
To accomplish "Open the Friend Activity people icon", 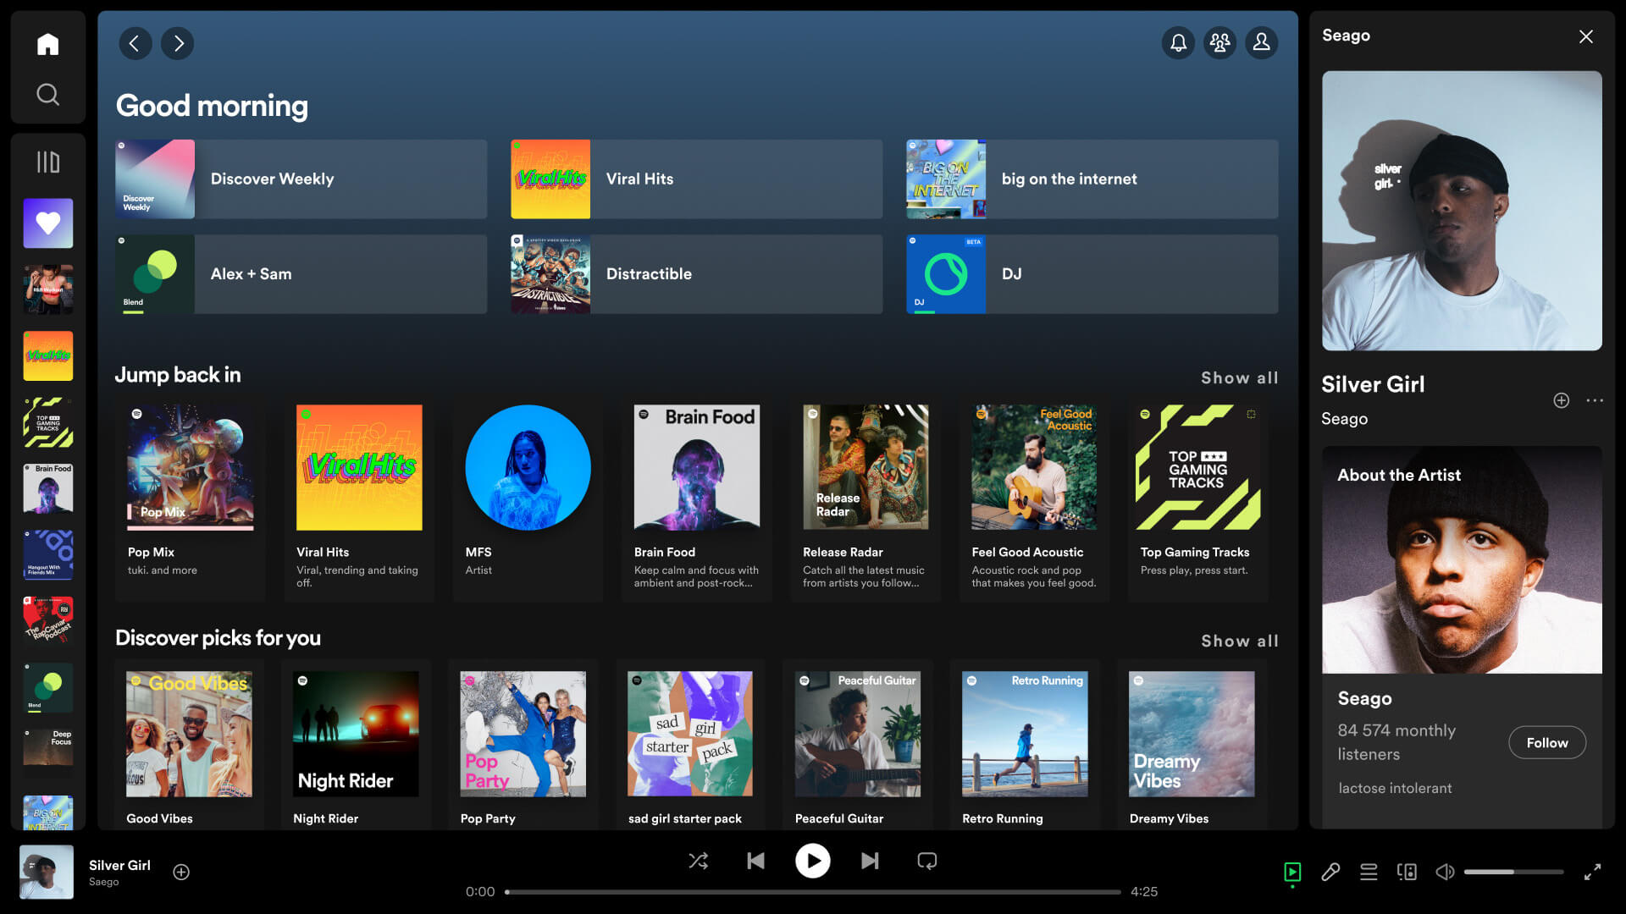I will (1219, 42).
